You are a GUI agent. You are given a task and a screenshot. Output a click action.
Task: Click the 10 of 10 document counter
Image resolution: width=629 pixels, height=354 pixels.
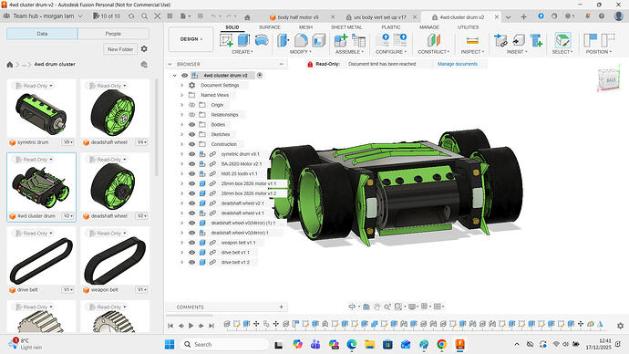point(107,16)
